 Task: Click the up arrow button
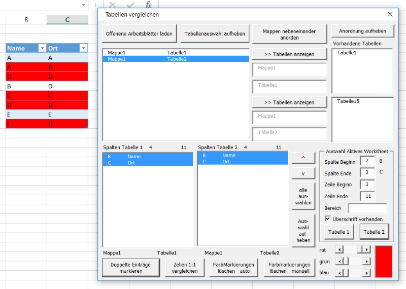tap(303, 158)
